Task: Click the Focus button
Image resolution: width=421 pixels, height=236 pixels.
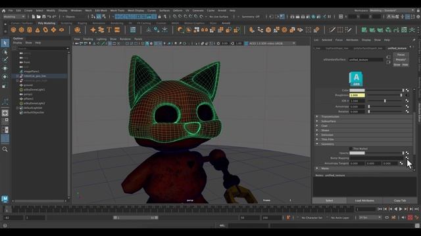Action: (x=401, y=55)
